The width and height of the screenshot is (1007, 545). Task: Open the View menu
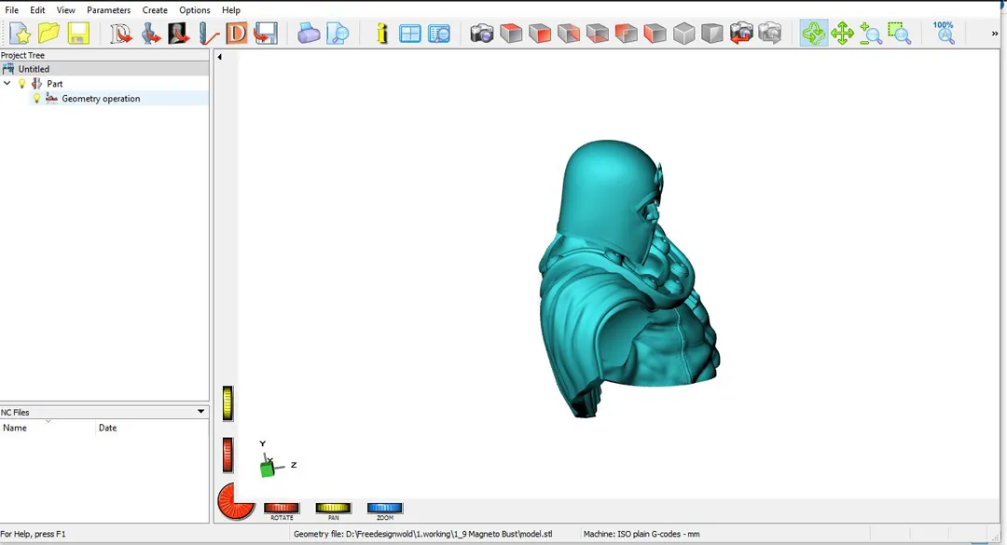(65, 10)
